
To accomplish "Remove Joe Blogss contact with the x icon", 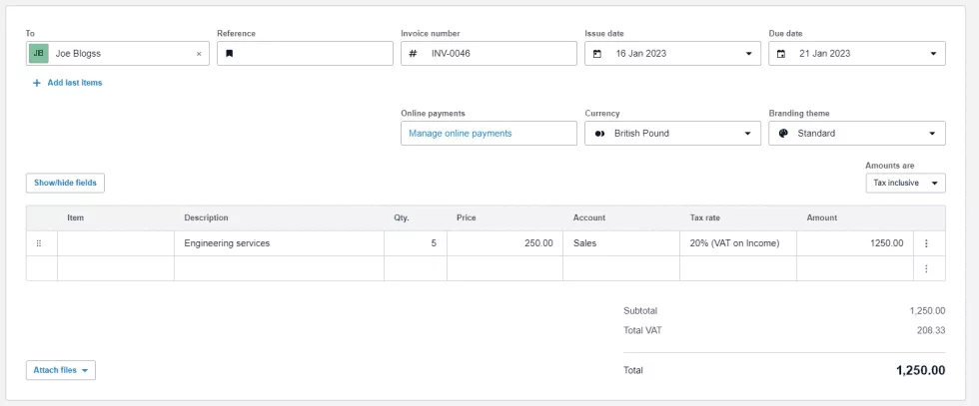I will click(x=199, y=54).
